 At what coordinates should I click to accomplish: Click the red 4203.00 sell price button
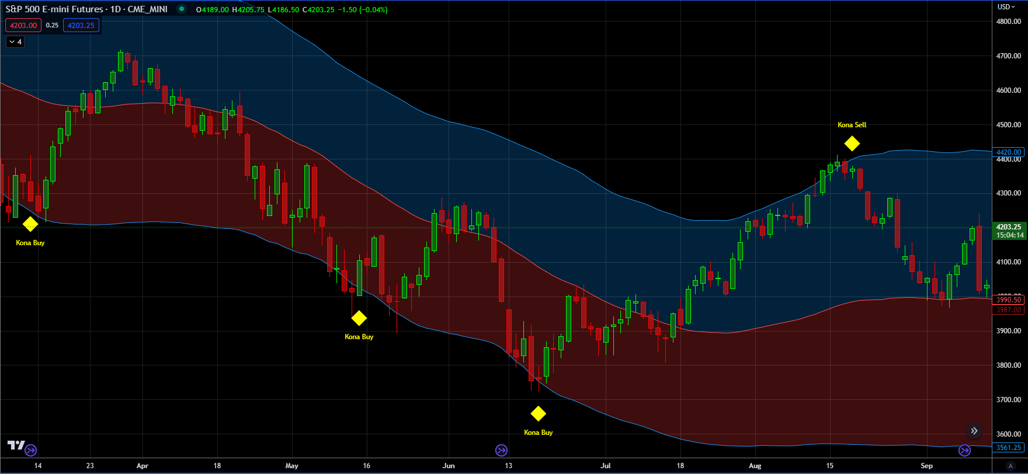[23, 25]
